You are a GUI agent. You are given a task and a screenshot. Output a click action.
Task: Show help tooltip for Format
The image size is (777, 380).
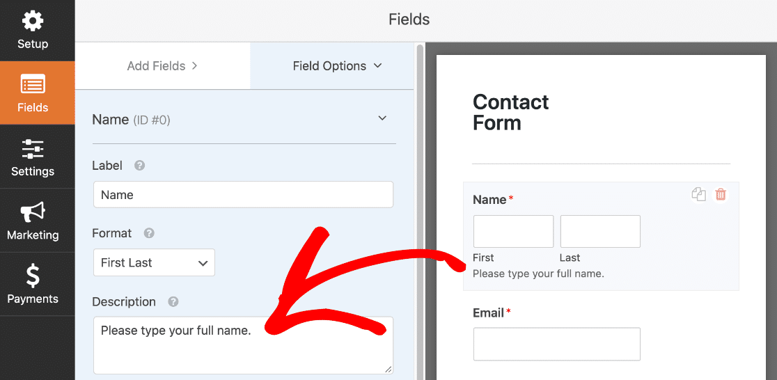[149, 233]
